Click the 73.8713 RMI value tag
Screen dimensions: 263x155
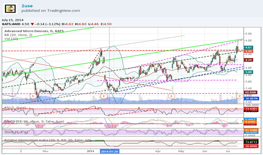click(251, 142)
